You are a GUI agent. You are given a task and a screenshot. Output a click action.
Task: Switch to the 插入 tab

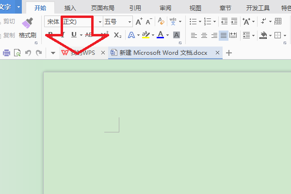point(70,8)
